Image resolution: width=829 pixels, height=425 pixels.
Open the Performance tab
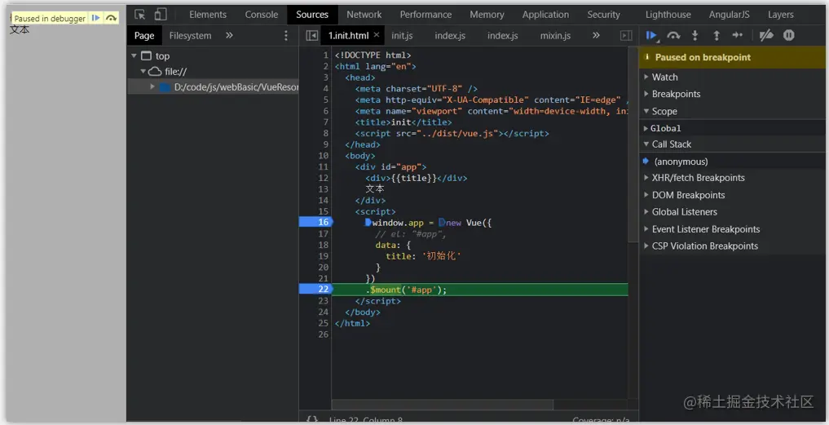click(426, 15)
